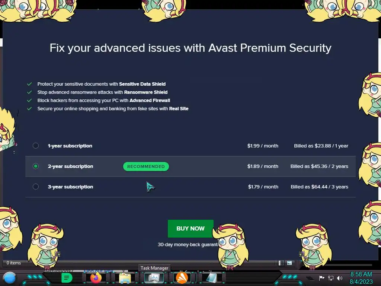Choose the 3-year subscription radio option

(36, 187)
